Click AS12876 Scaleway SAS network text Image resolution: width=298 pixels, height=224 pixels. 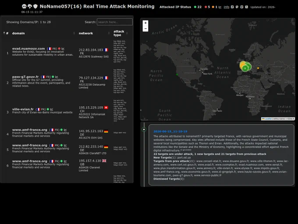point(94,57)
